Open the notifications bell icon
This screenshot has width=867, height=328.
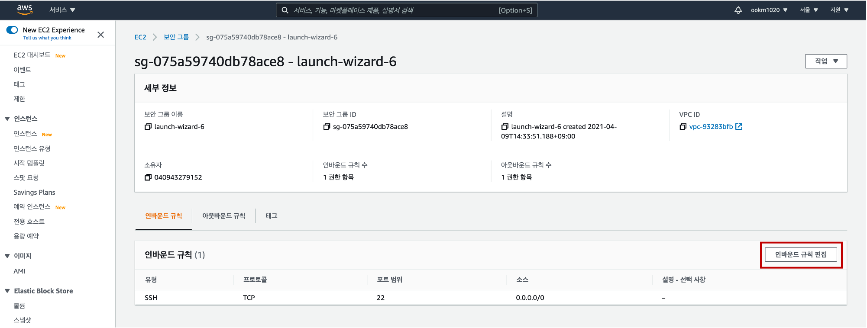738,10
